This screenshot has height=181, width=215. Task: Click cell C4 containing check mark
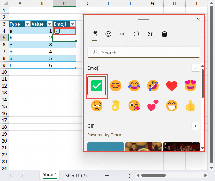tap(64, 31)
